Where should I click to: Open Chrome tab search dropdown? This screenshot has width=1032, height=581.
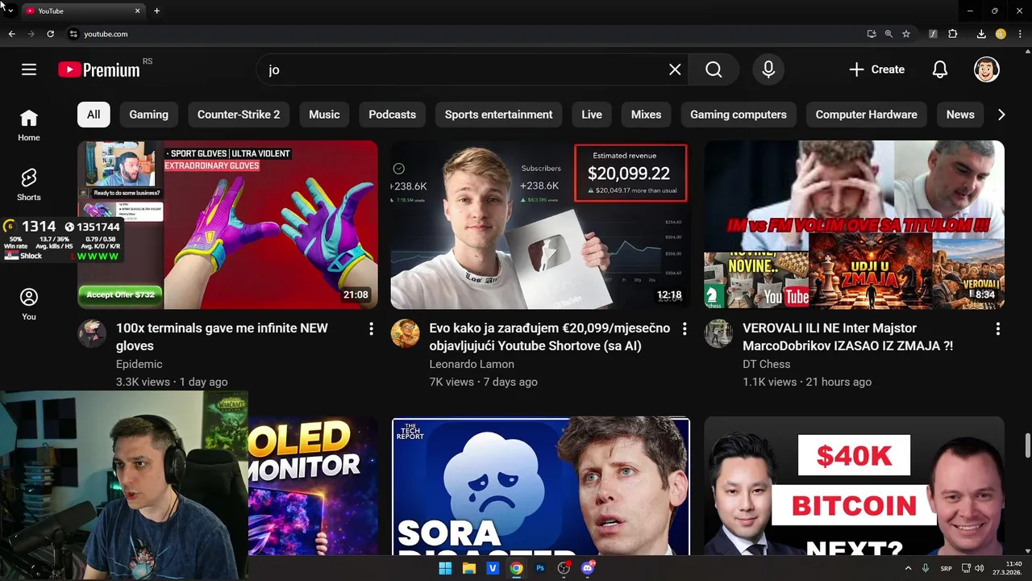point(10,10)
